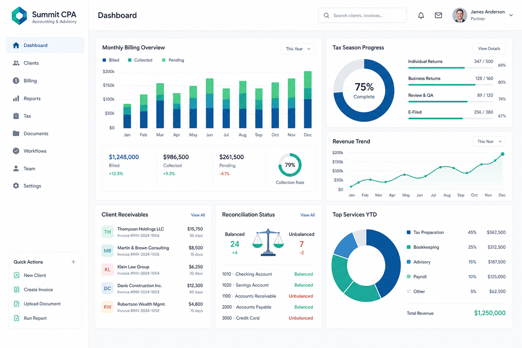Click the KL avatar for Klein Law Group
This screenshot has width=522, height=348.
107,270
